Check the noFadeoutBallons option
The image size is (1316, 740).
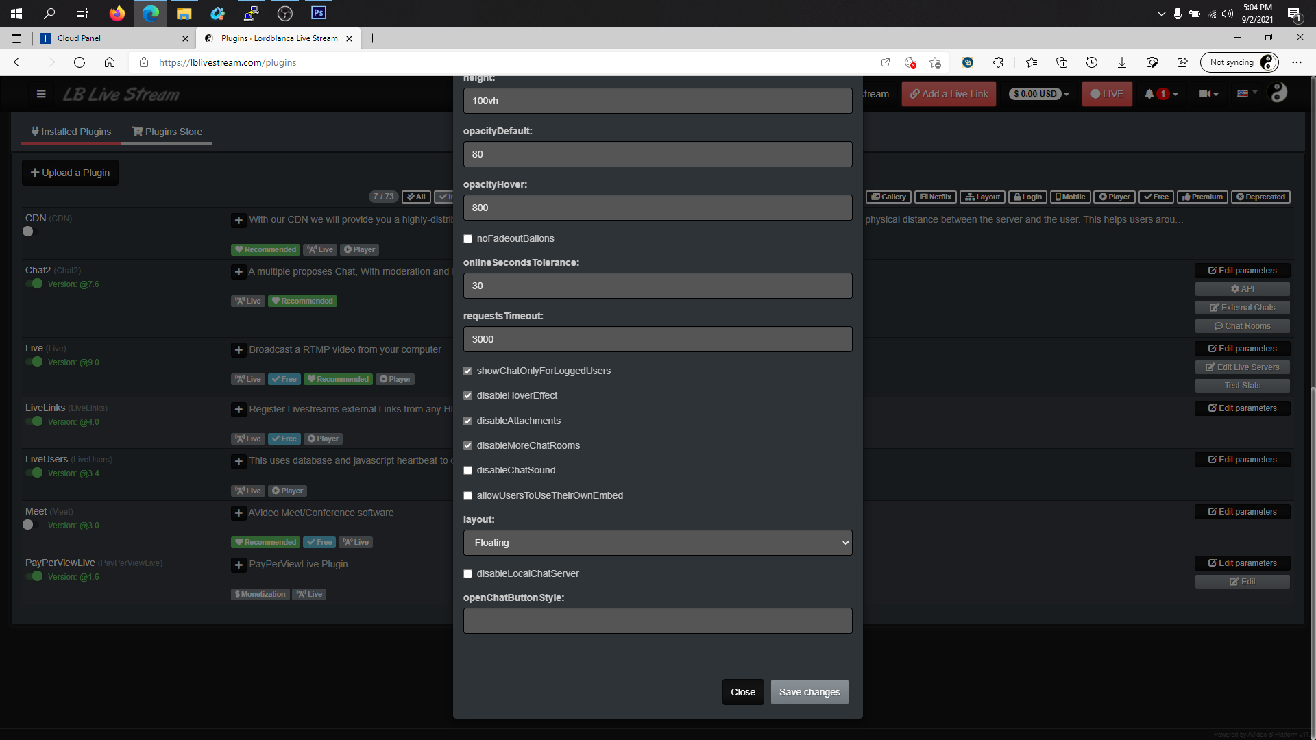pyautogui.click(x=468, y=238)
